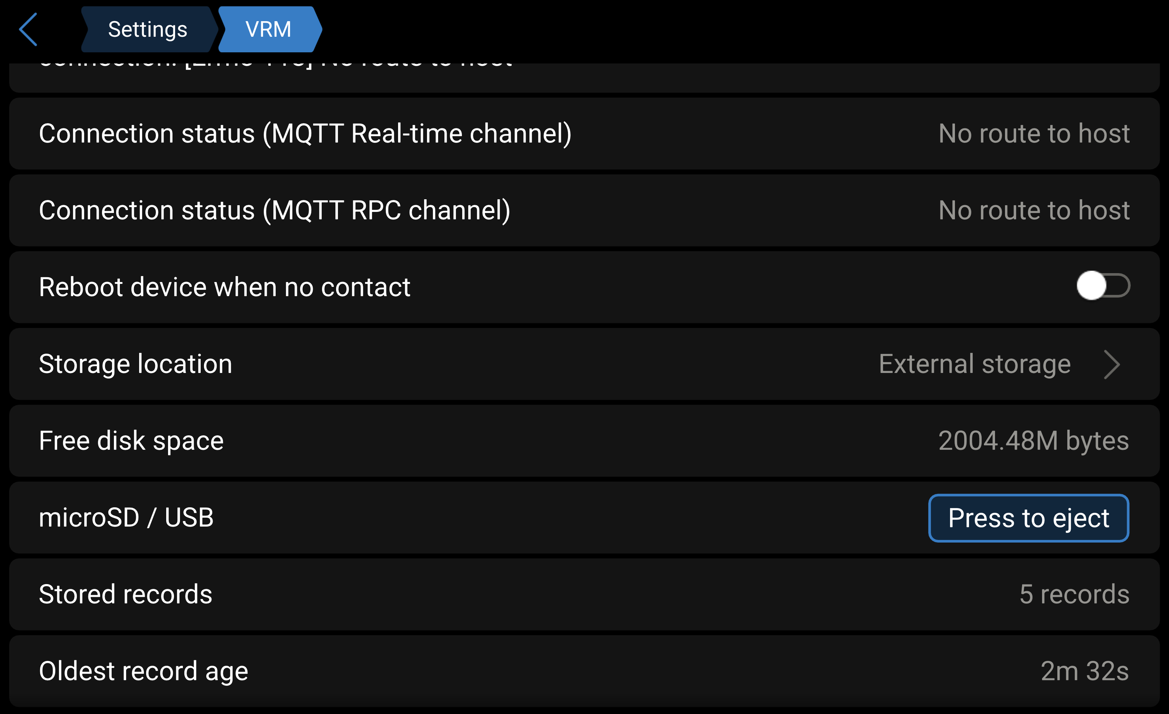
Task: Select the Oldest record age label
Action: (x=144, y=671)
